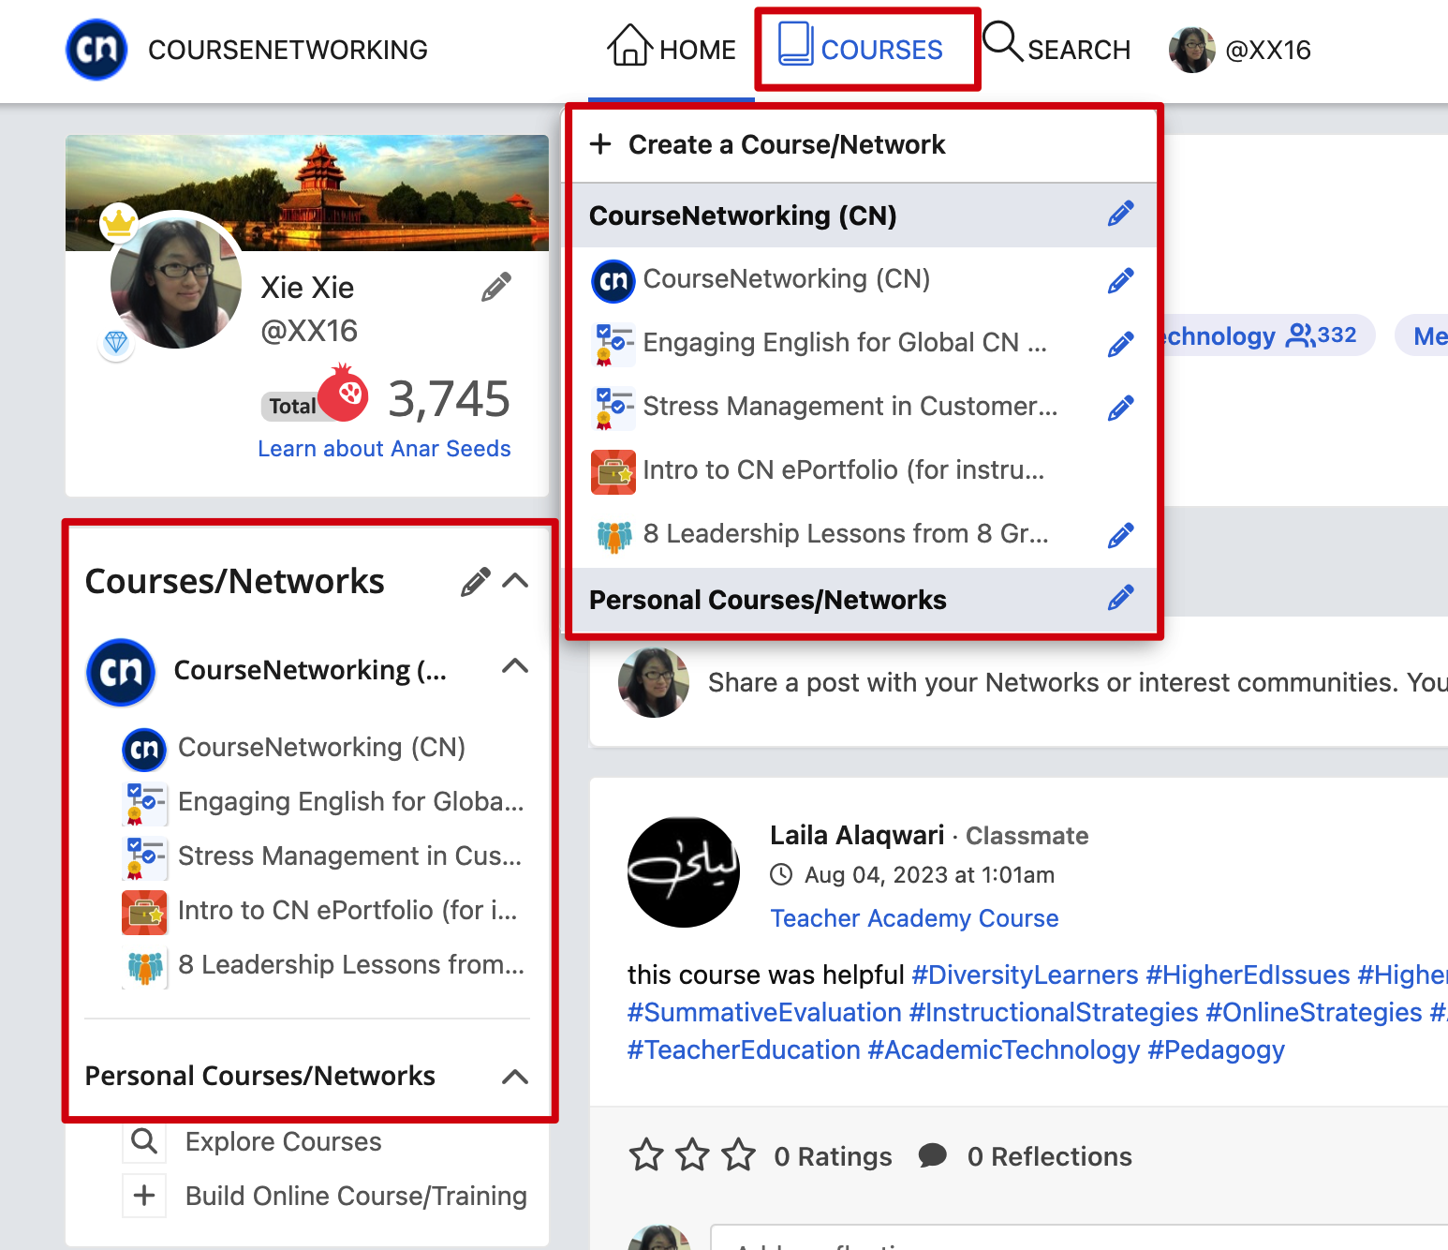Edit the CourseNetworking (CN) course row pencil

tap(1120, 280)
